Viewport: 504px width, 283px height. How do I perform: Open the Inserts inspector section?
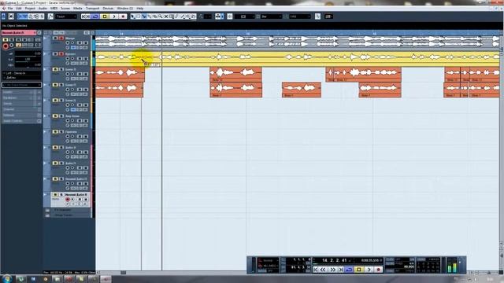click(x=20, y=92)
